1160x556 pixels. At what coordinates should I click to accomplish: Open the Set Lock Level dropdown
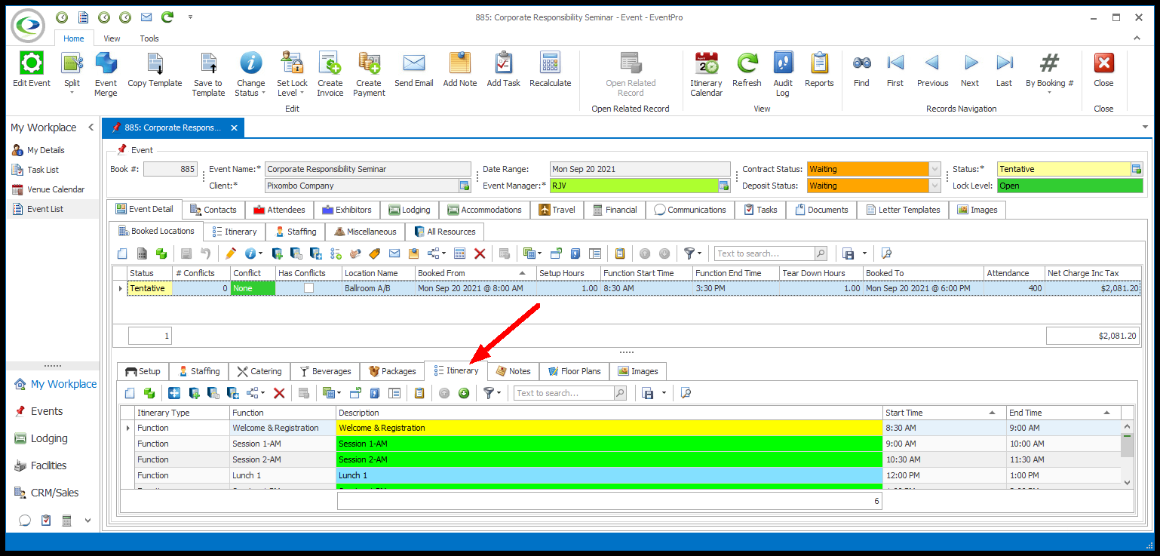coord(302,93)
